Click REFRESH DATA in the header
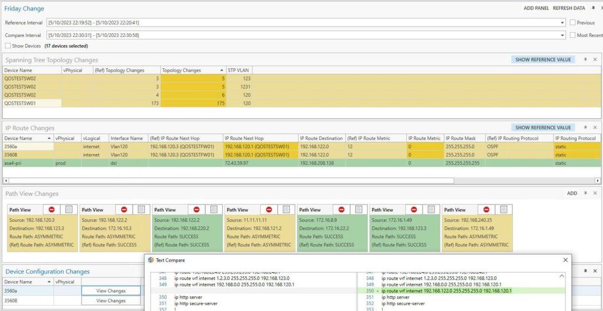Viewport: 603px width, 311px height. (569, 8)
